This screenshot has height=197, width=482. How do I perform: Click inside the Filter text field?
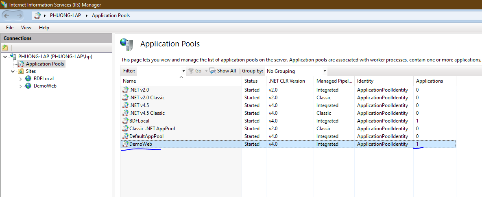(x=159, y=71)
